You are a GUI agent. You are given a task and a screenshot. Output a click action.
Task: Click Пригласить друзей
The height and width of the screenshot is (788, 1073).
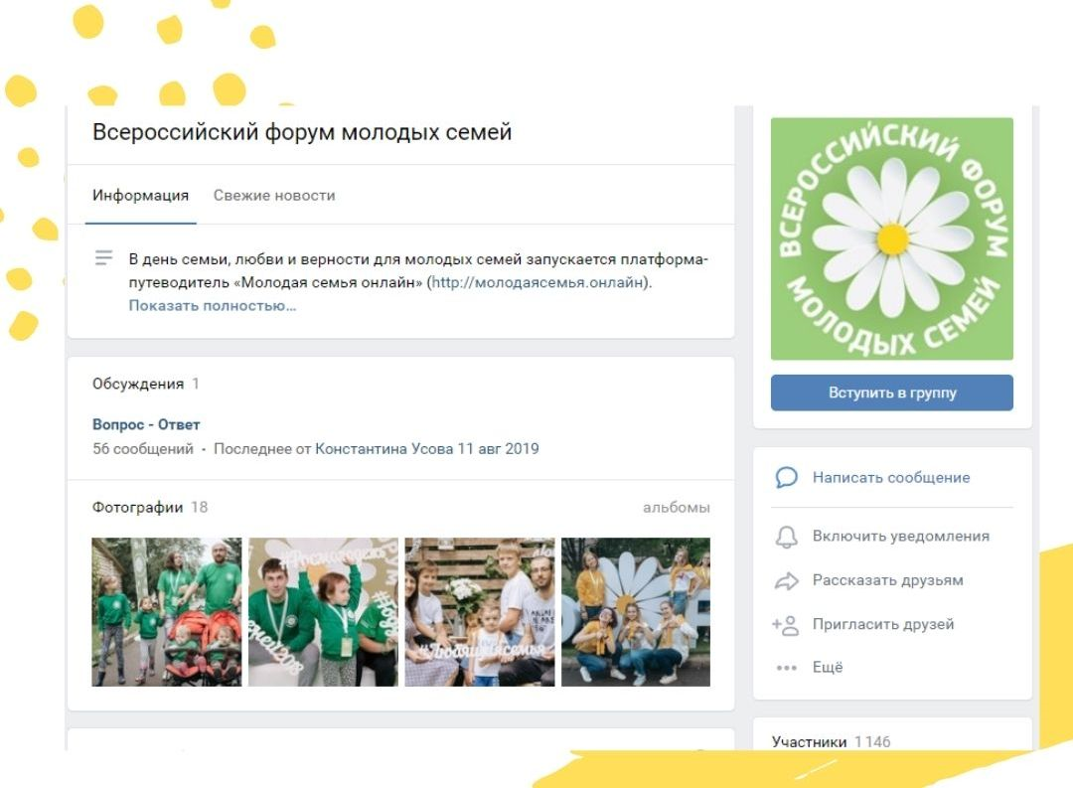[x=883, y=624]
